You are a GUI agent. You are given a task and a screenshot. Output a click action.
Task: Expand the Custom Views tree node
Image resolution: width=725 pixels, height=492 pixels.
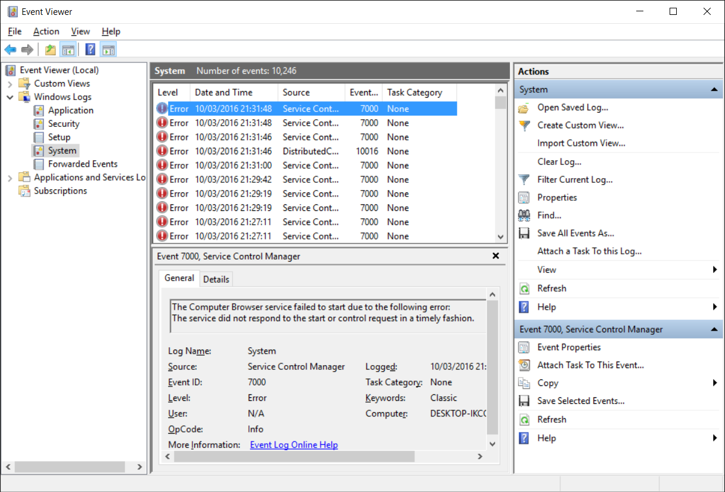(10, 84)
